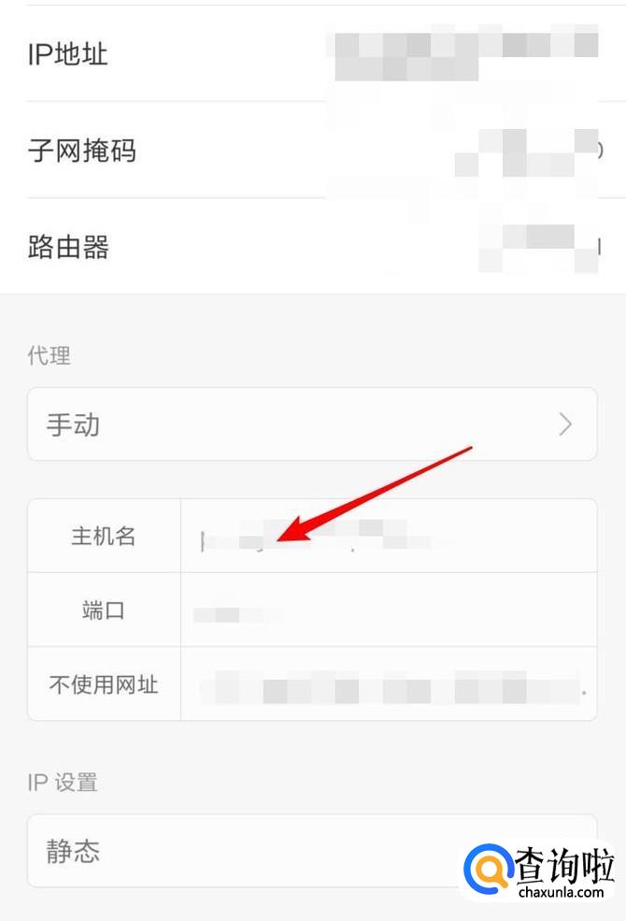Tap the 不使用网址 input field

[389, 684]
